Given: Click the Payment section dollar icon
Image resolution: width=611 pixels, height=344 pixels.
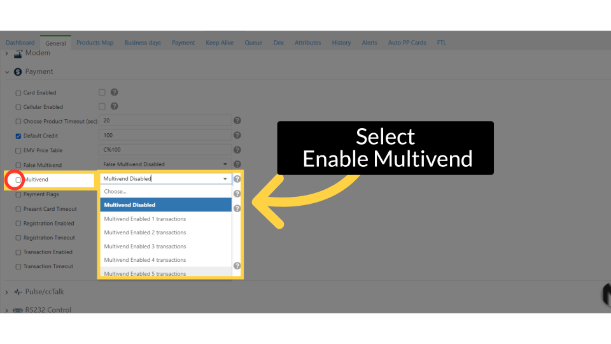Looking at the screenshot, I should pyautogui.click(x=18, y=72).
